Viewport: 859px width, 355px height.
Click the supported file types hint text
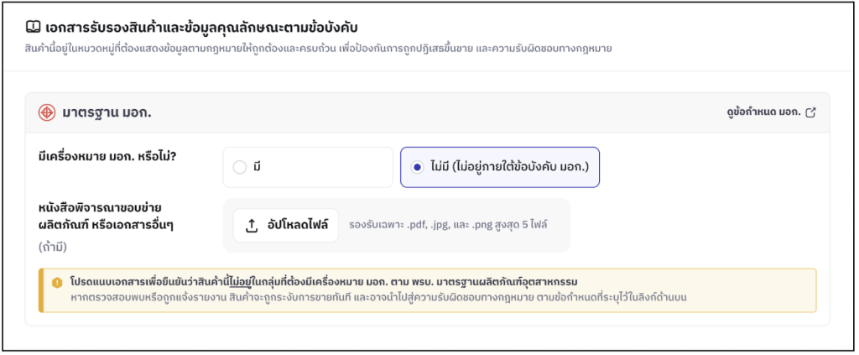tap(449, 225)
